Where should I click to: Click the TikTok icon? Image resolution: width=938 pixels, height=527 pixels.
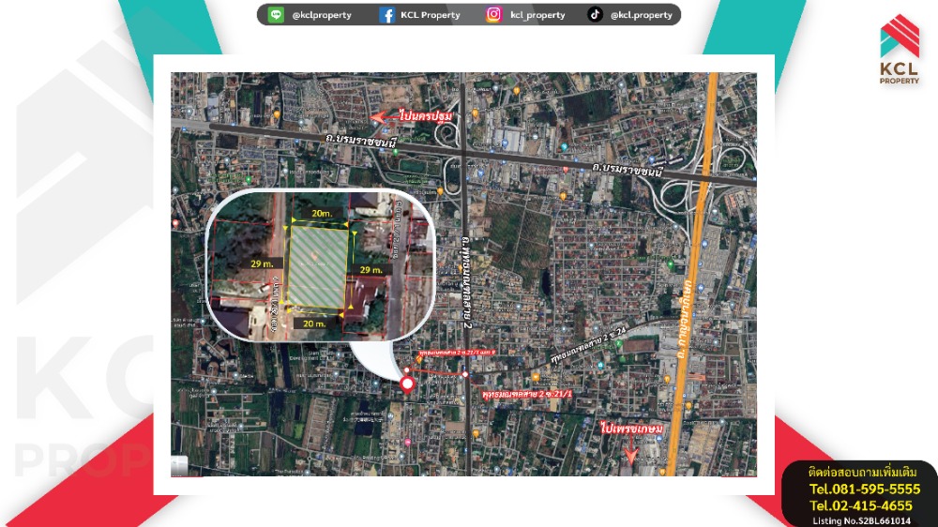(x=595, y=15)
